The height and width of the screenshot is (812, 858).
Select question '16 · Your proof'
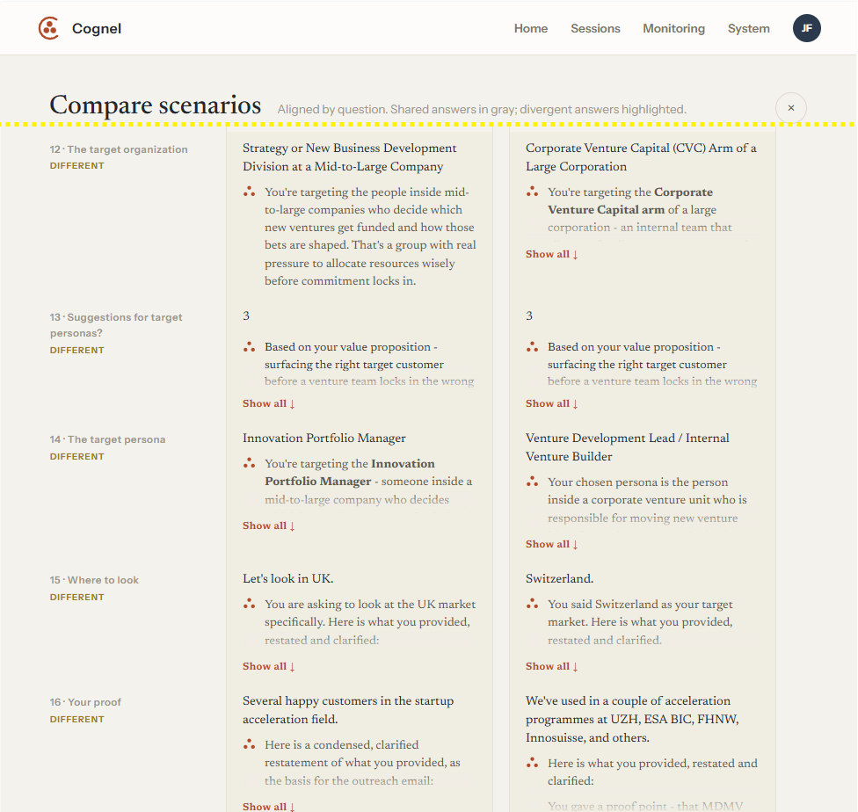click(85, 702)
